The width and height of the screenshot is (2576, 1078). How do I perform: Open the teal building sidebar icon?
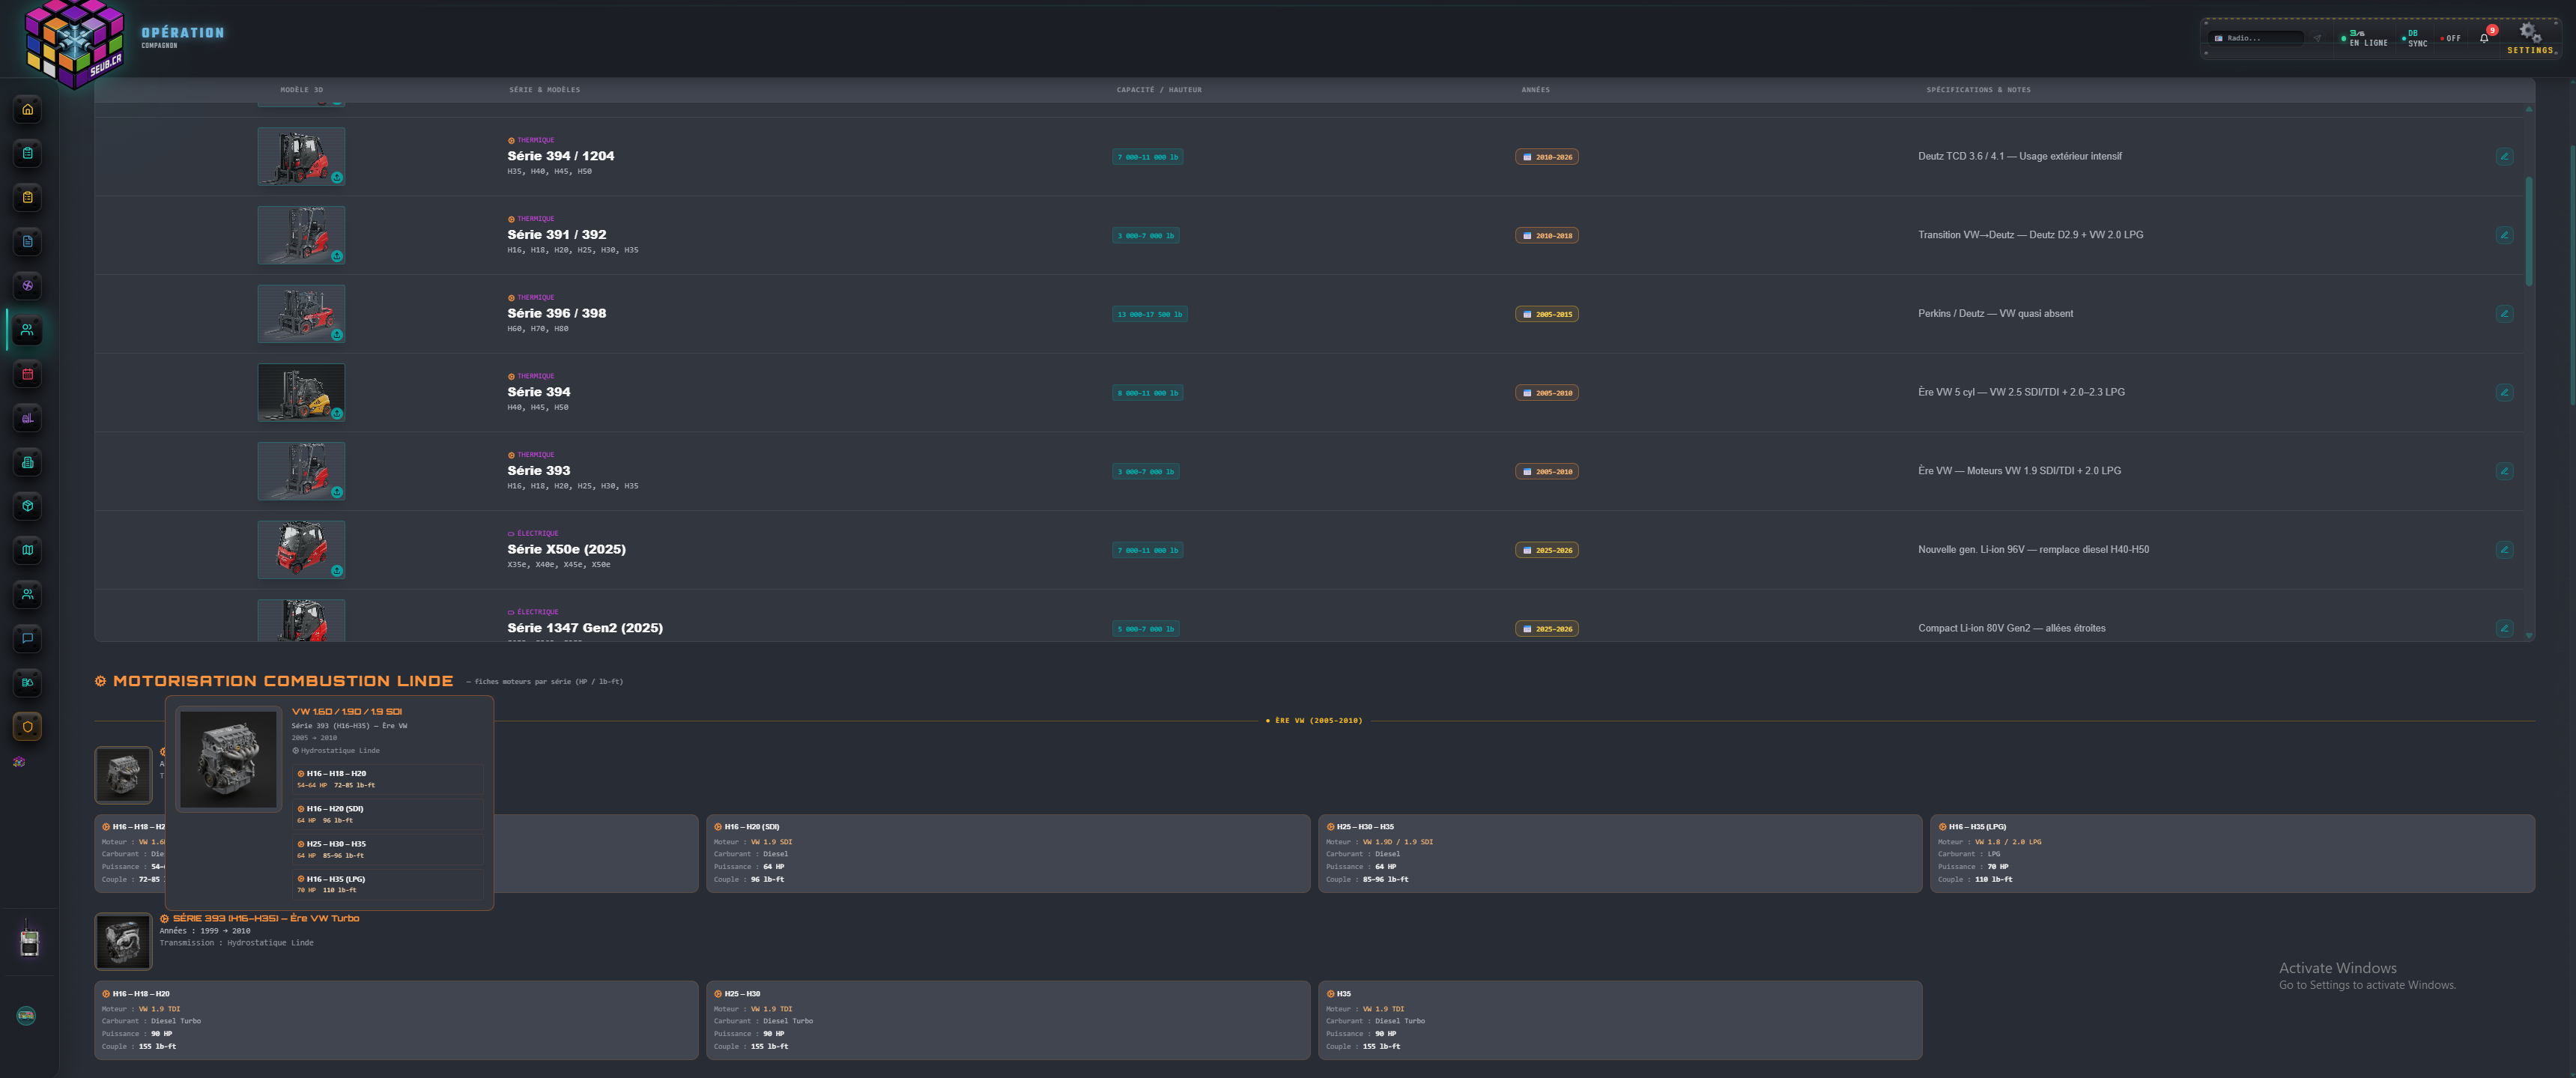28,462
